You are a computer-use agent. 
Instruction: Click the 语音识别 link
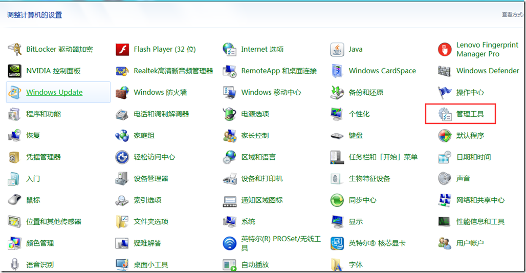40,265
